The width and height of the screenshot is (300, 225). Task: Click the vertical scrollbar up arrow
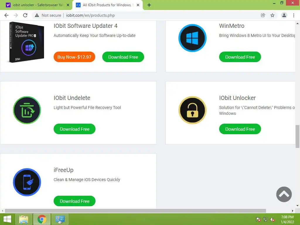pos(297,23)
